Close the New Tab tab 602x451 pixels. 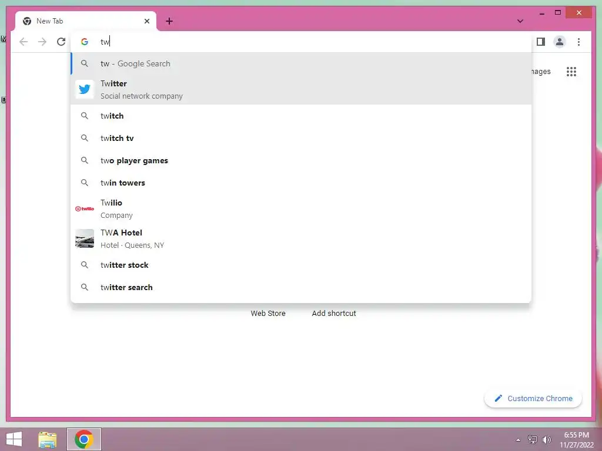point(146,21)
